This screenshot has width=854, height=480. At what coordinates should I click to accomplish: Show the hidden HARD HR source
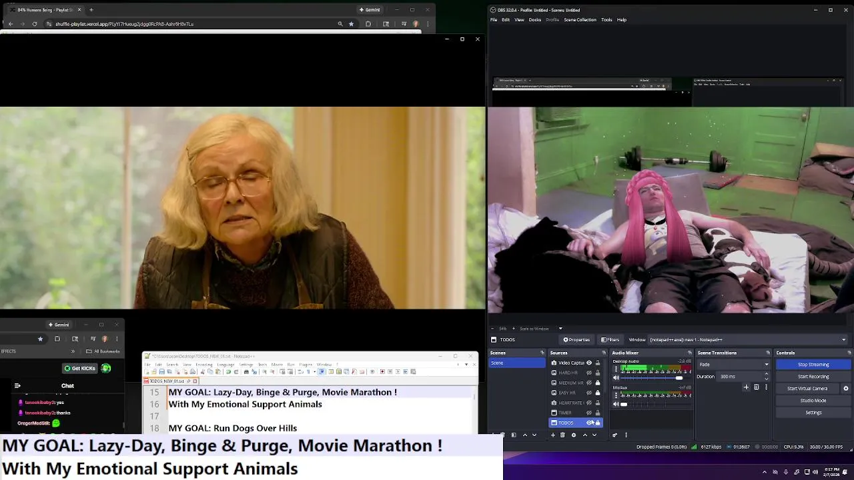pos(589,373)
